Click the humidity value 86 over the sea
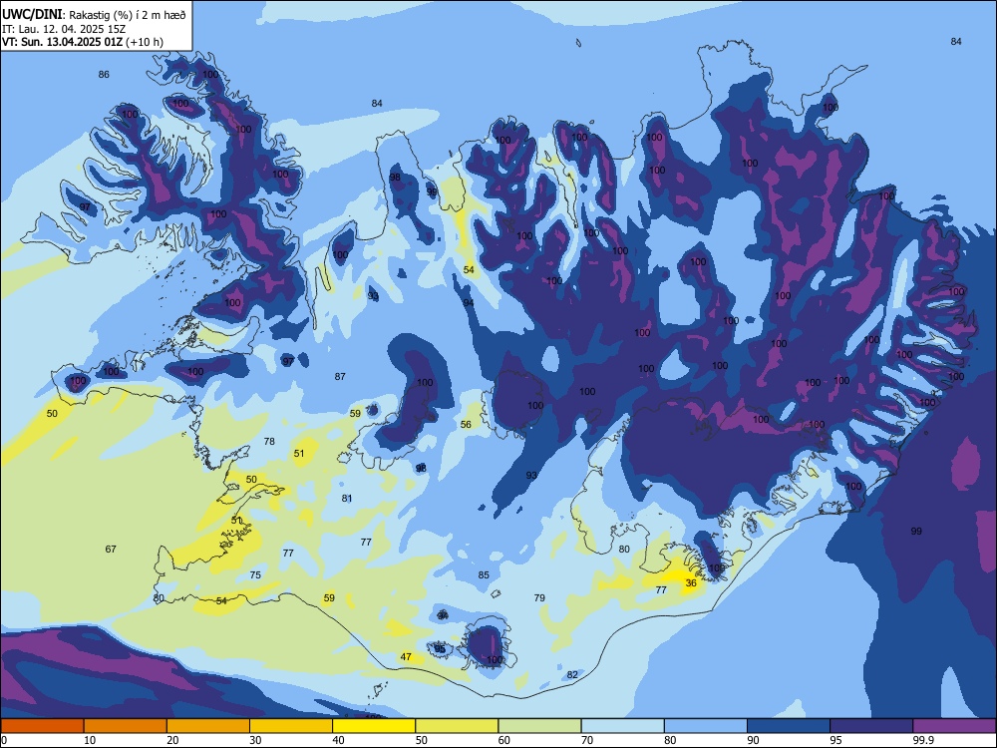997x748 pixels. point(104,75)
